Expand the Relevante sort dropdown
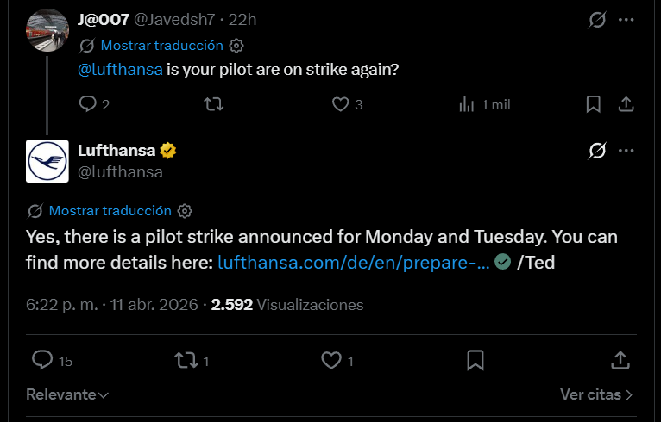 [67, 395]
